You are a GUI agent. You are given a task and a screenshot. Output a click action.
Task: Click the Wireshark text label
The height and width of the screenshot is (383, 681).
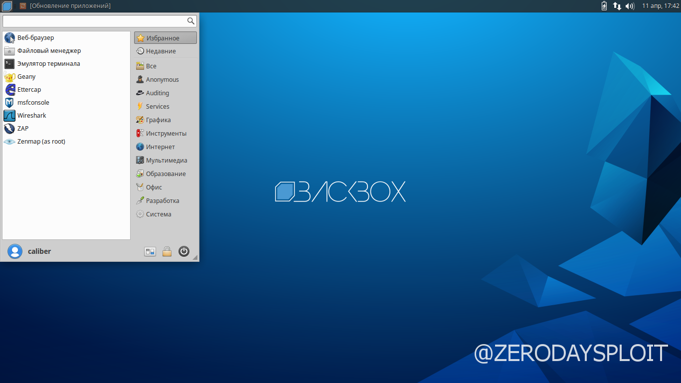click(32, 116)
